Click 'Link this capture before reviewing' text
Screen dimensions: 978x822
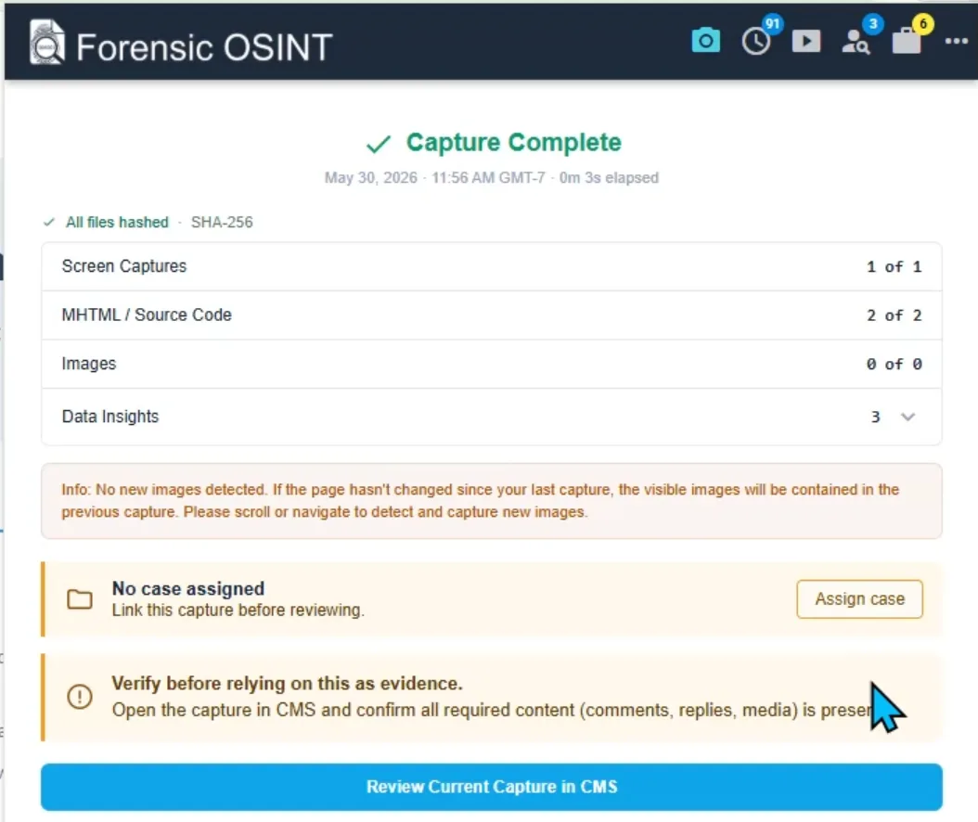click(x=238, y=610)
